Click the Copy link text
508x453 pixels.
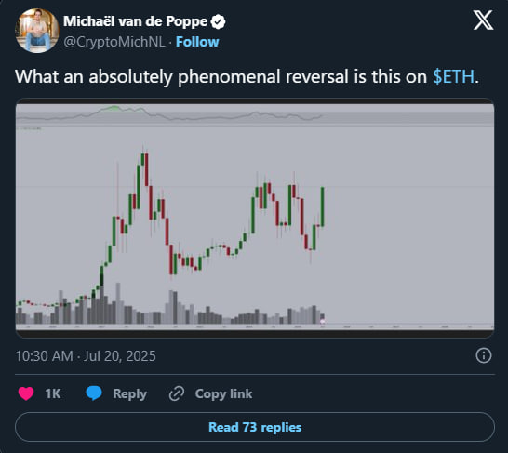pos(223,393)
